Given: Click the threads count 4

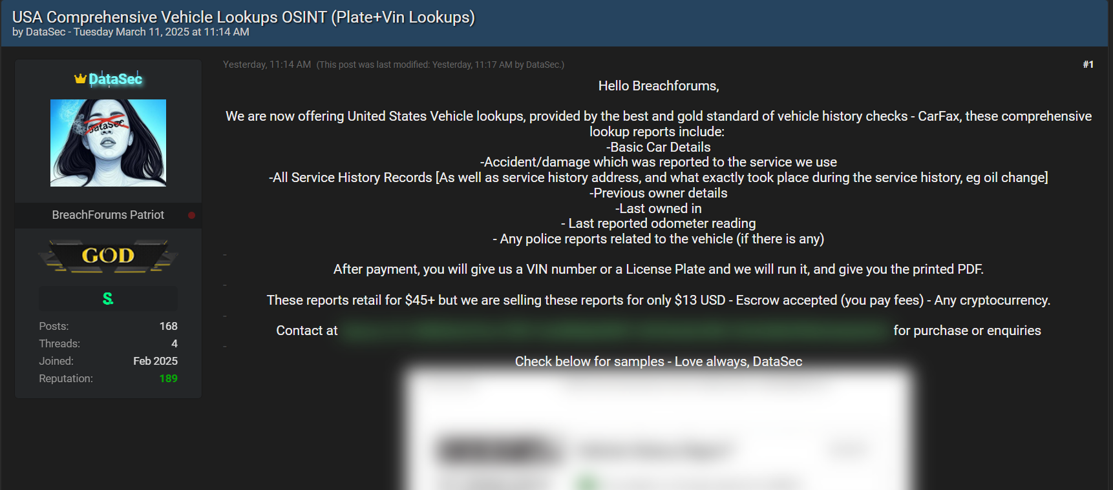Looking at the screenshot, I should [x=174, y=343].
